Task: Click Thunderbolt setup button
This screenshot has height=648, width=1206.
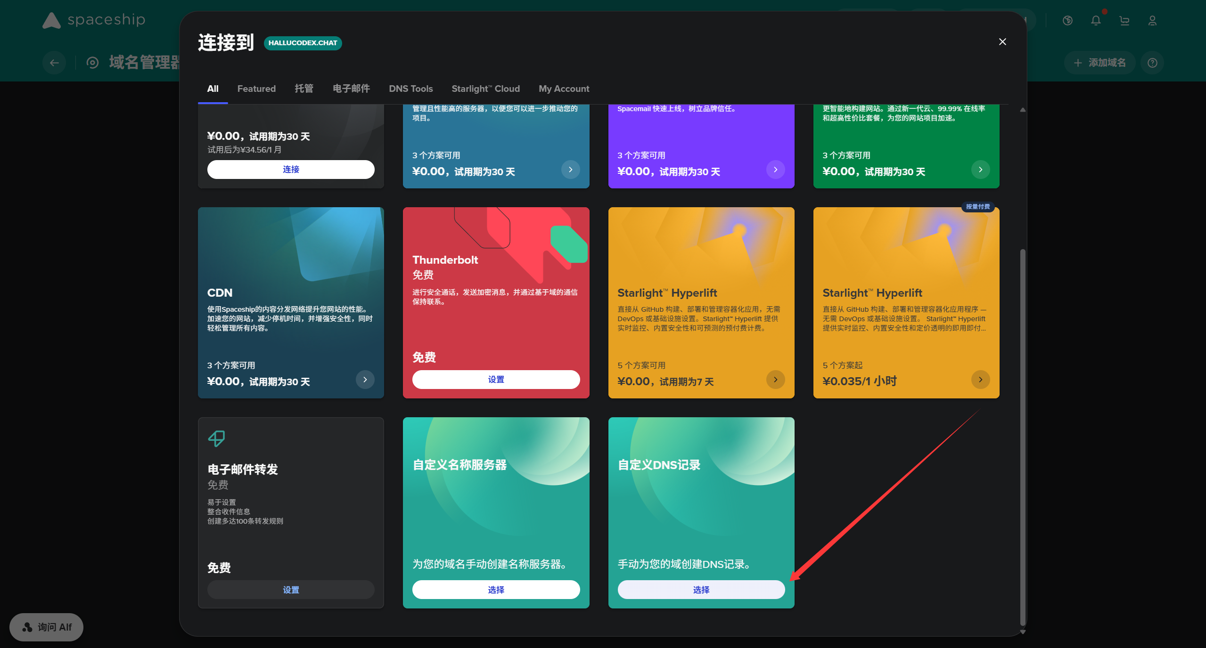Action: point(496,380)
